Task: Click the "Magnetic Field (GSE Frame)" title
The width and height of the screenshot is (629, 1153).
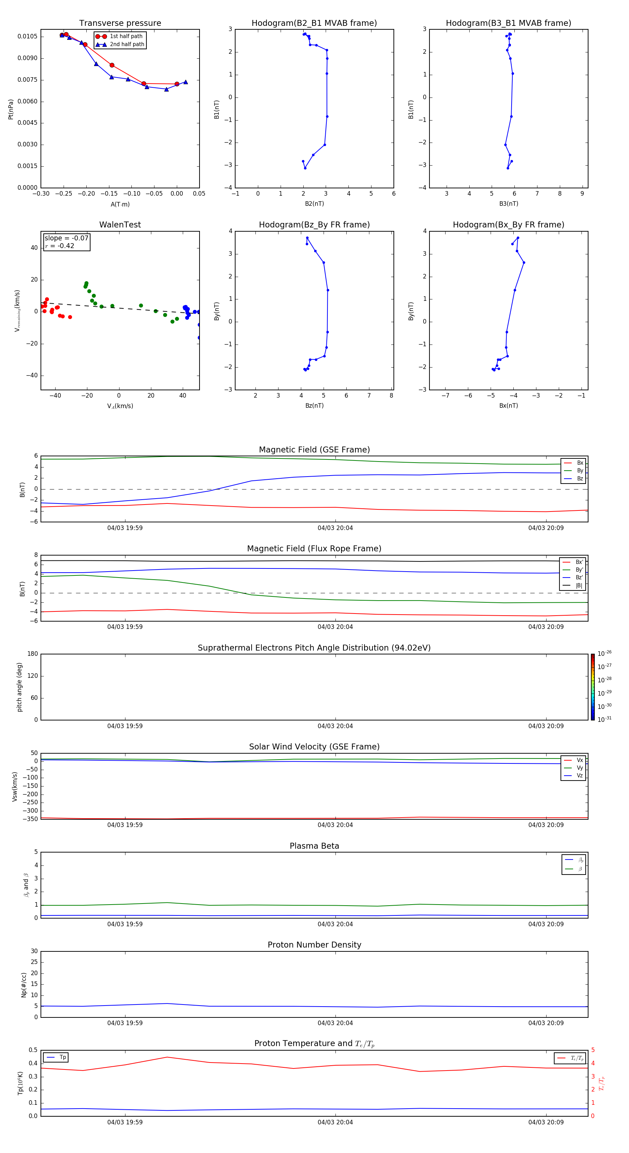Action: (314, 450)
